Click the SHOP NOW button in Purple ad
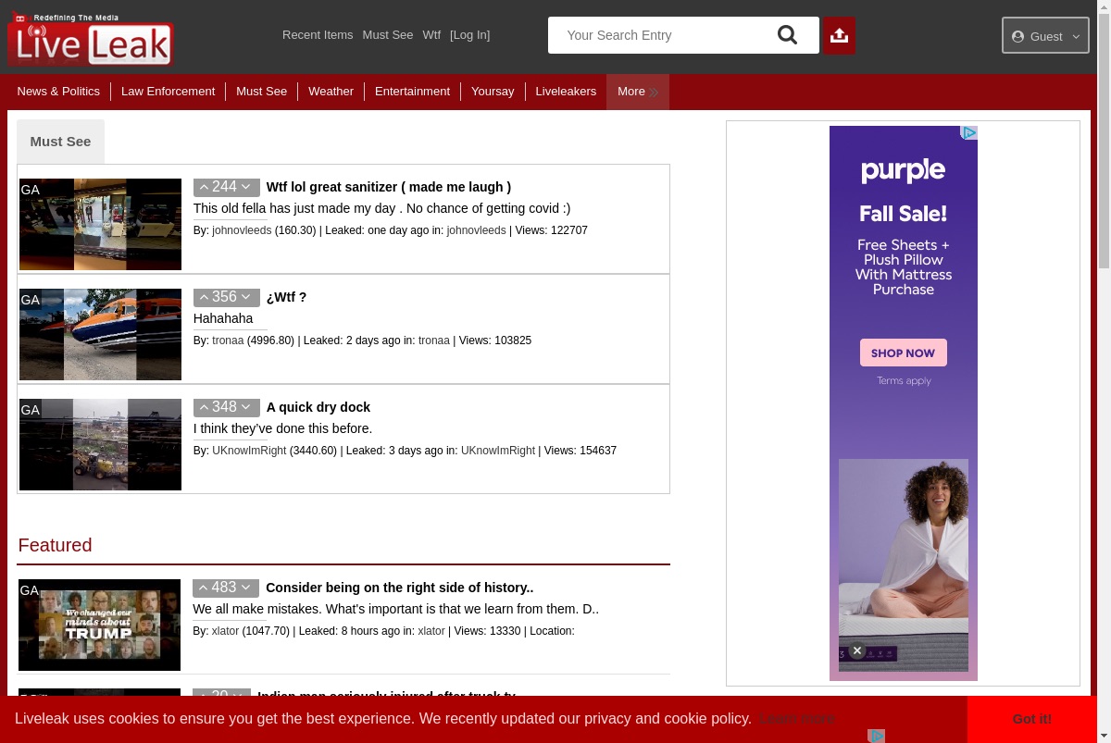 click(903, 353)
